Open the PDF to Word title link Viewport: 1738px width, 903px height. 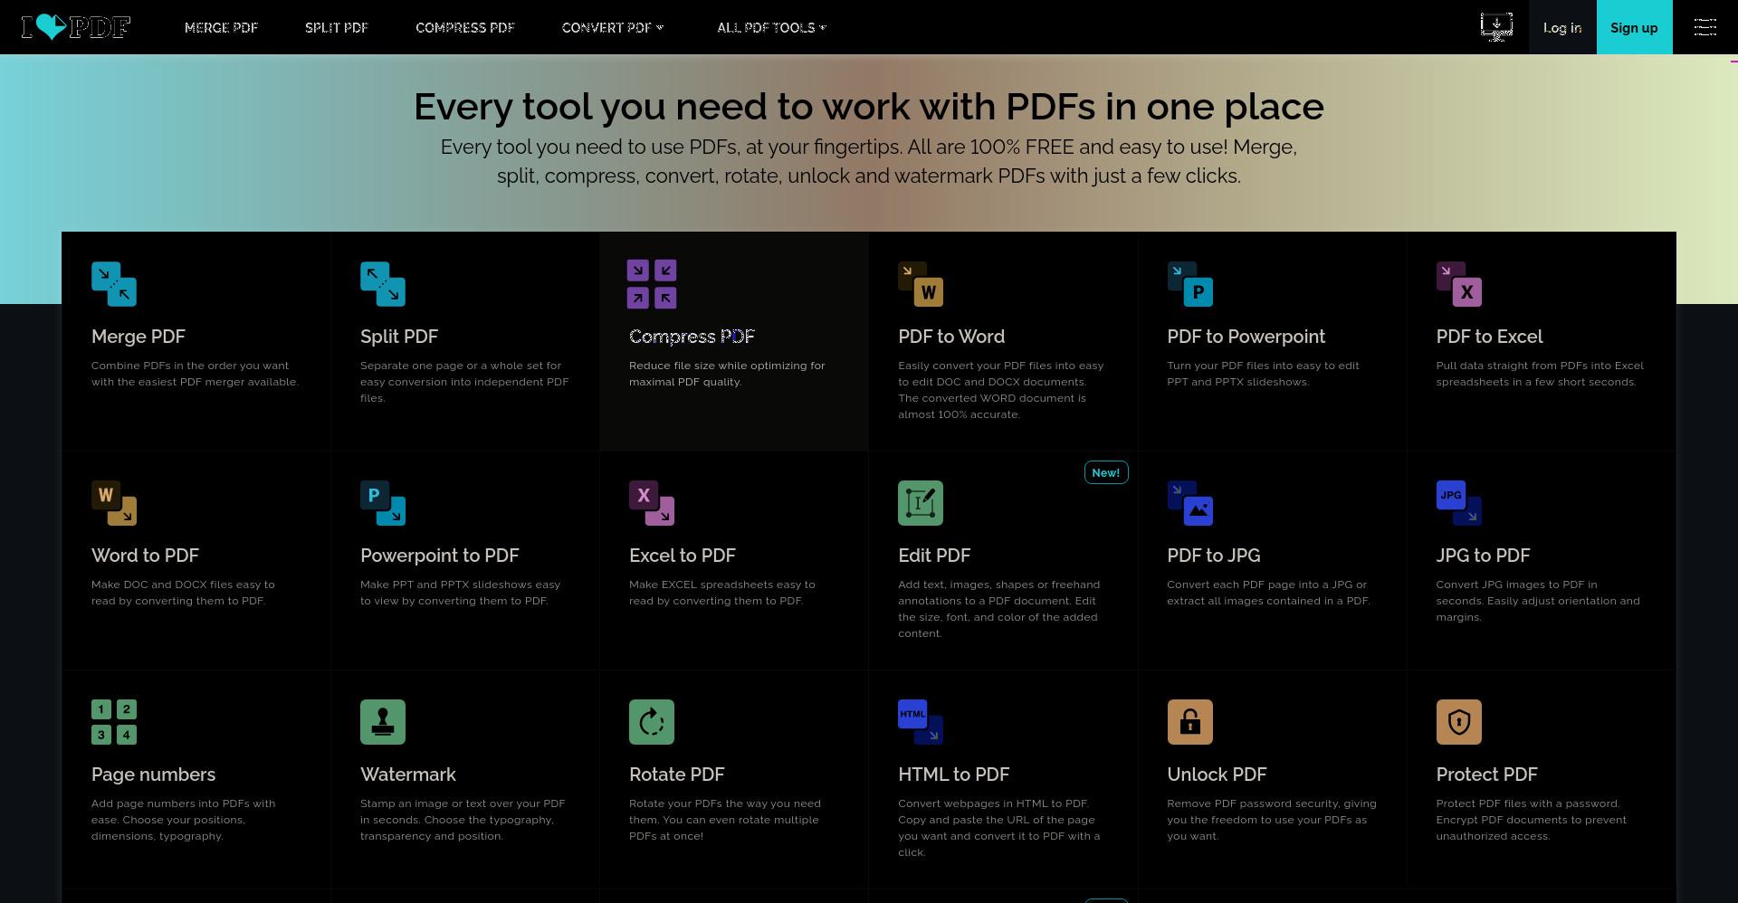pos(951,337)
